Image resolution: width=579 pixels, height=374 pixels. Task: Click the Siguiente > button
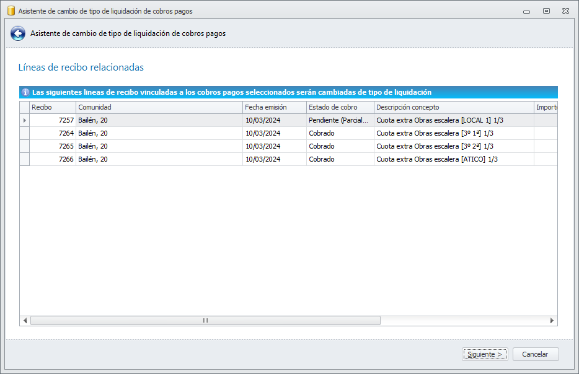point(485,354)
